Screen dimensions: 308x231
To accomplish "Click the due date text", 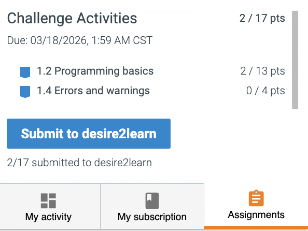I will click(80, 40).
